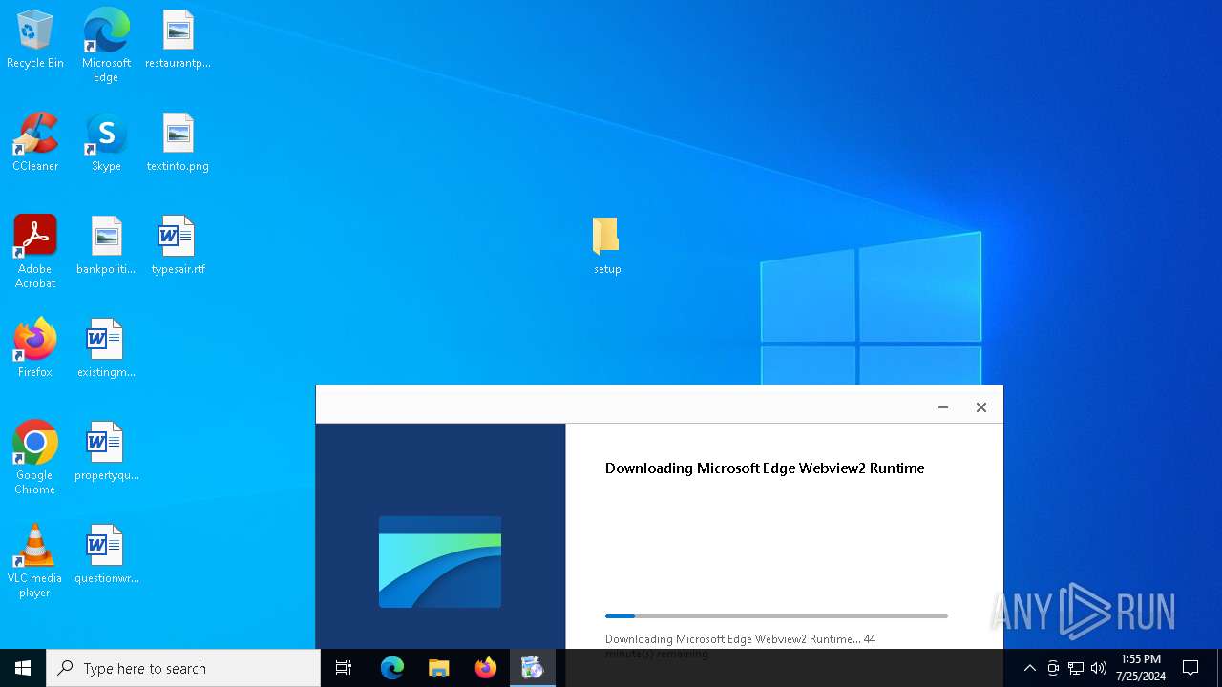This screenshot has width=1222, height=687.
Task: Launch Firefox from the taskbar
Action: 485,668
